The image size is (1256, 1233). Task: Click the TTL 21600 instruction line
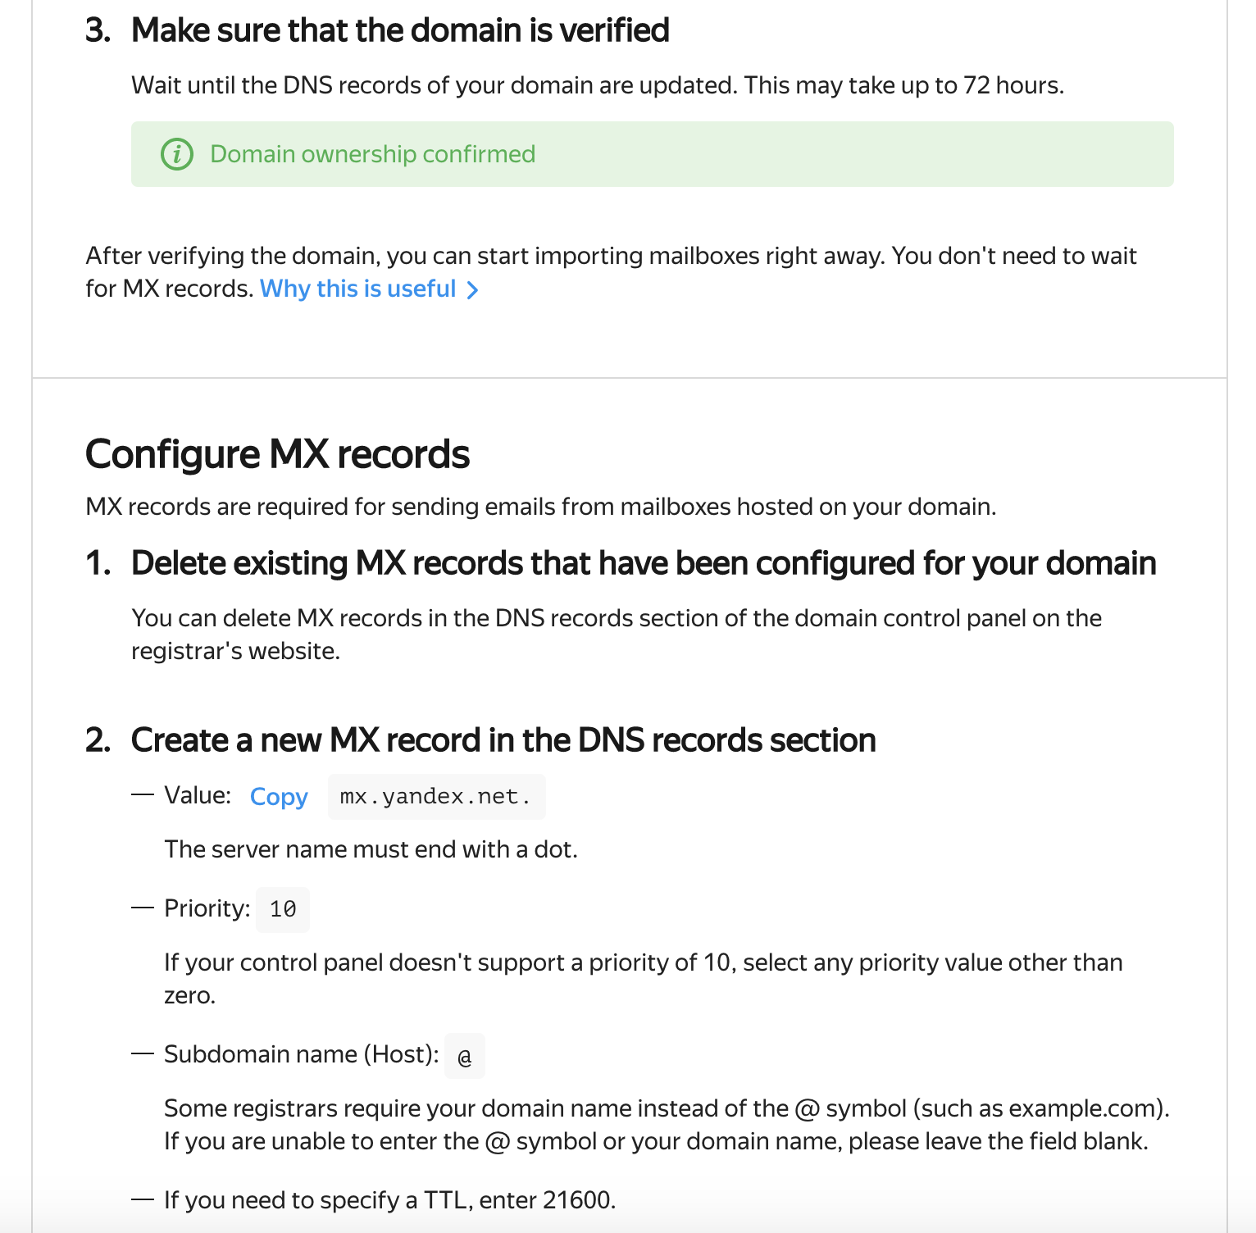(x=389, y=1200)
